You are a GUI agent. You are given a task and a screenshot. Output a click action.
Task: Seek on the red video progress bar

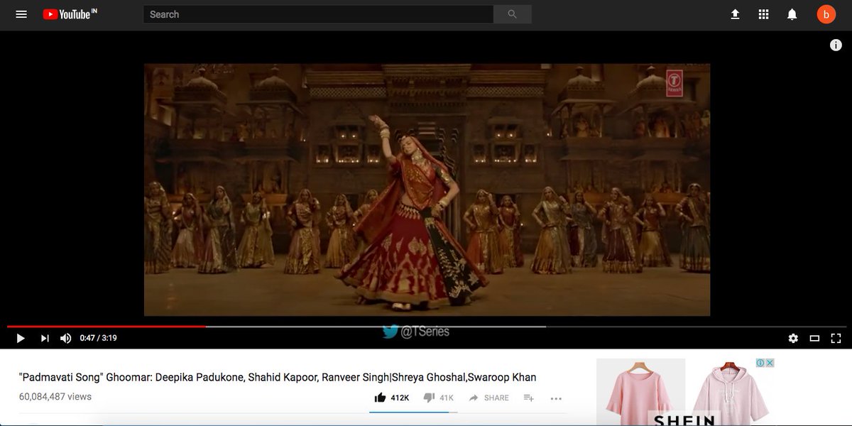point(426,327)
